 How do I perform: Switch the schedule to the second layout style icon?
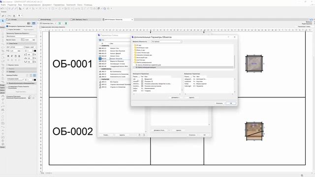[34, 23]
